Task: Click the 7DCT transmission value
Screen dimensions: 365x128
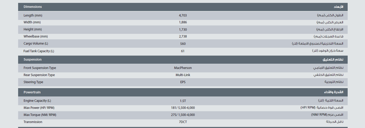Action: (x=183, y=122)
